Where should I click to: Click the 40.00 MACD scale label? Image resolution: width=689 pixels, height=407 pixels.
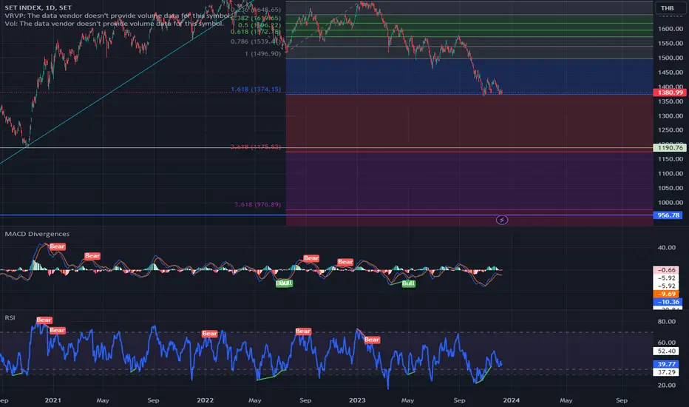point(666,247)
